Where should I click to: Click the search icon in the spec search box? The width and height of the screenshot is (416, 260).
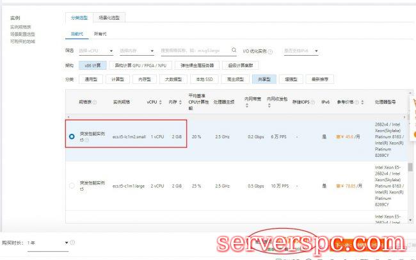tap(234, 51)
